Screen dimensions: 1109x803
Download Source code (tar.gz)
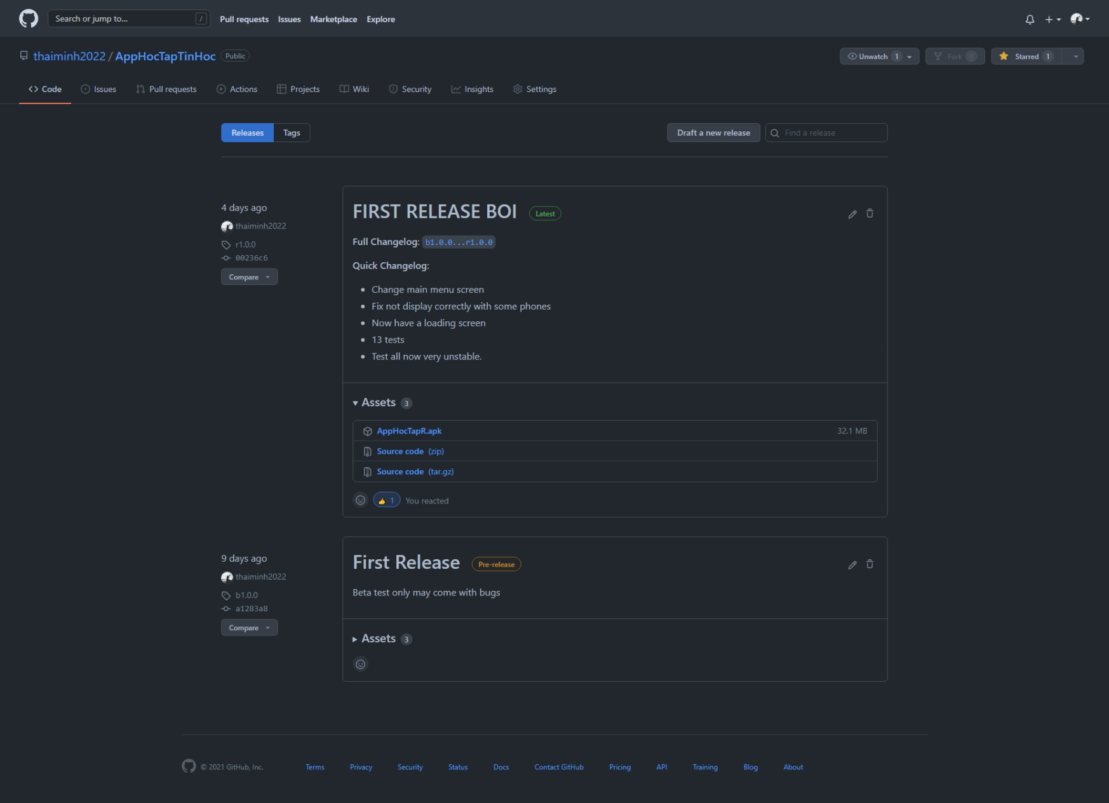[415, 472]
